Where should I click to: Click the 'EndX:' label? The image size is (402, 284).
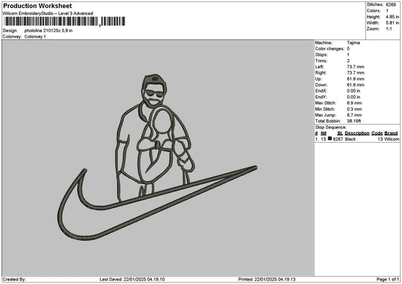pyautogui.click(x=321, y=91)
